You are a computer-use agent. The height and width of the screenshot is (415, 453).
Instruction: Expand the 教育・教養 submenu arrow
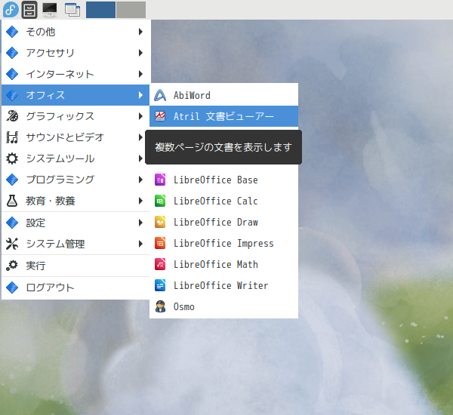pyautogui.click(x=140, y=201)
